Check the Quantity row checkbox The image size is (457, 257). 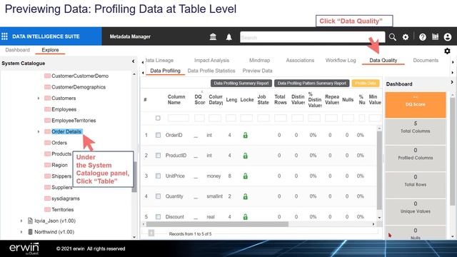click(158, 196)
